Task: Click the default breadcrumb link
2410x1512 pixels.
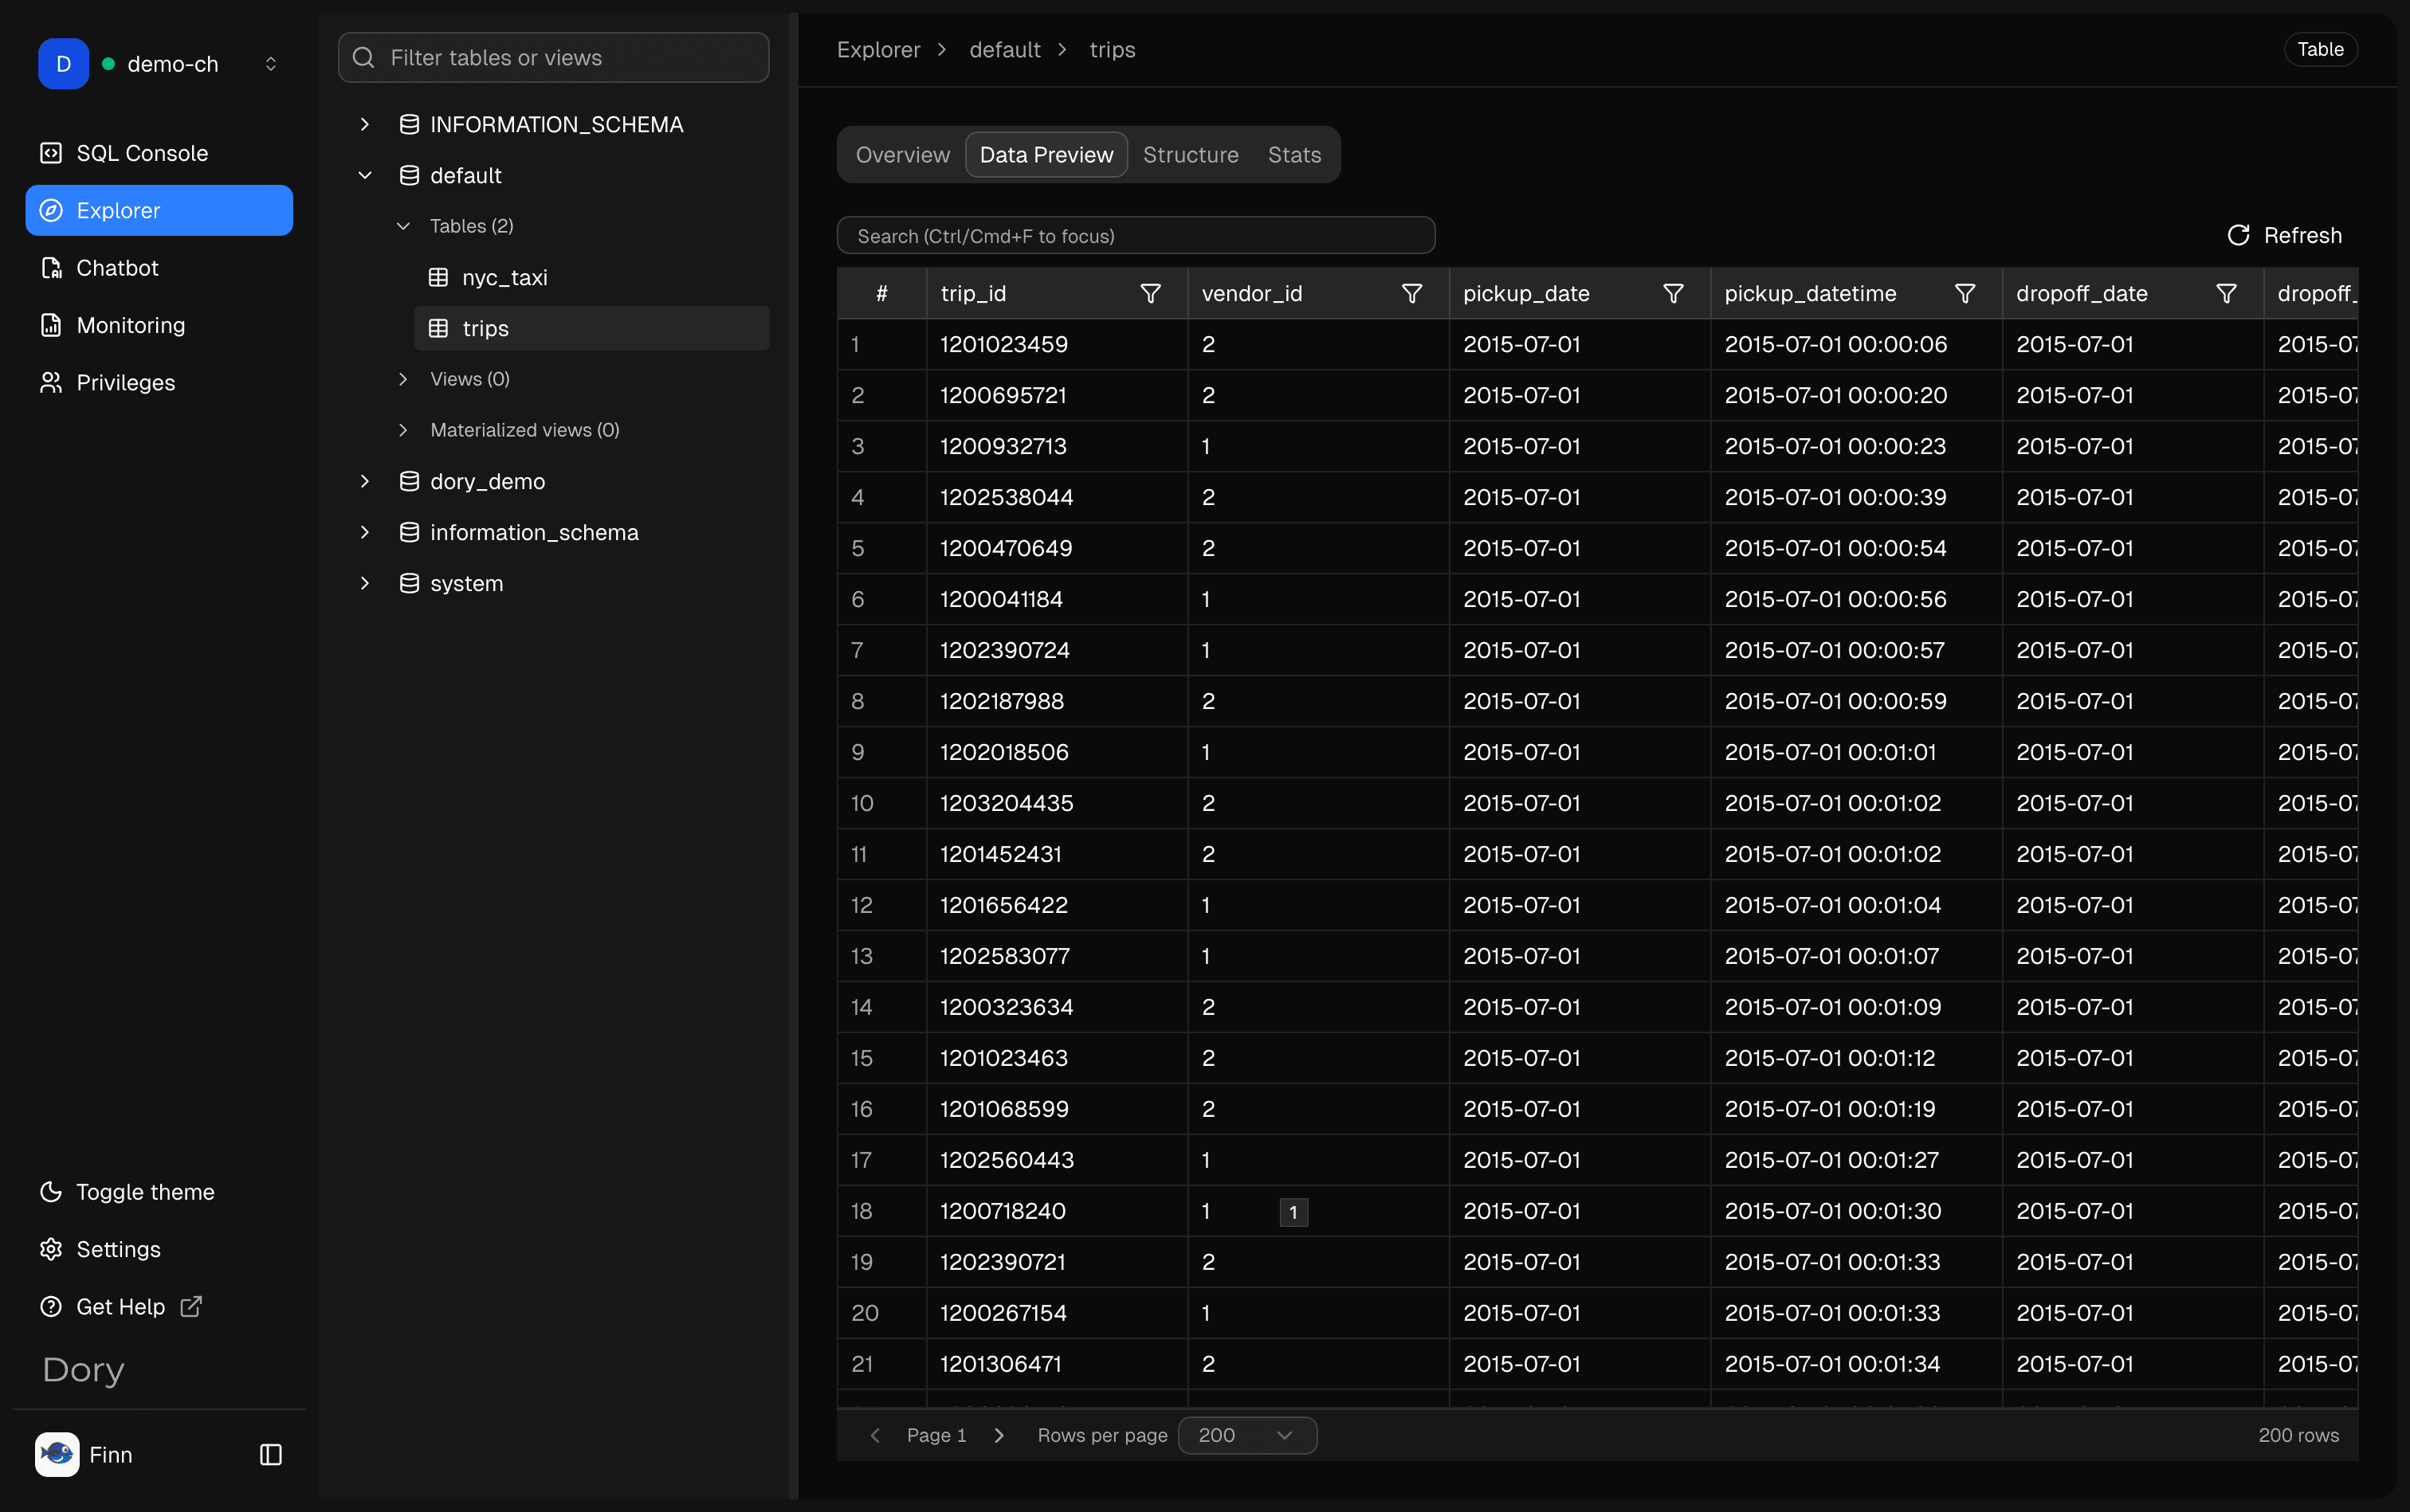Action: click(1004, 49)
